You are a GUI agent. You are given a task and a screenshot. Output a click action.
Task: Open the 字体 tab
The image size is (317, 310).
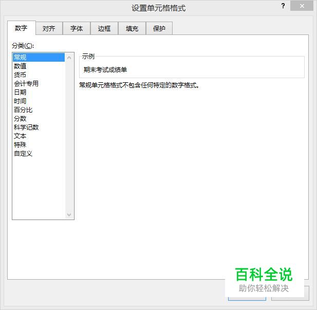77,28
